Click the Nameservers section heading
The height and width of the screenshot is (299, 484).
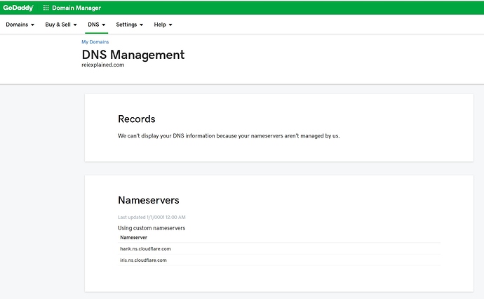point(149,200)
